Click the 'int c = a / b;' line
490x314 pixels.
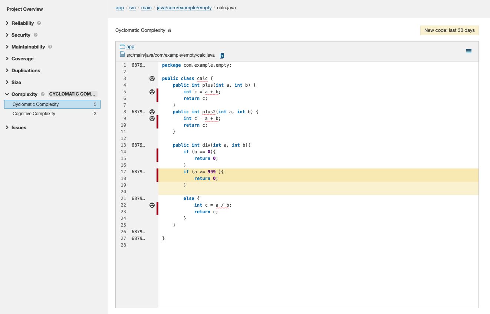point(213,205)
